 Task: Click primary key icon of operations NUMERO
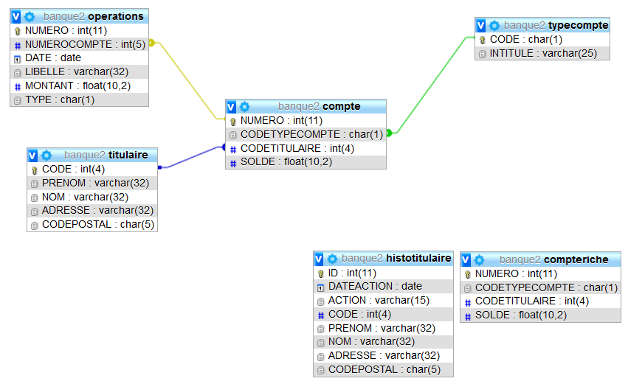point(18,31)
